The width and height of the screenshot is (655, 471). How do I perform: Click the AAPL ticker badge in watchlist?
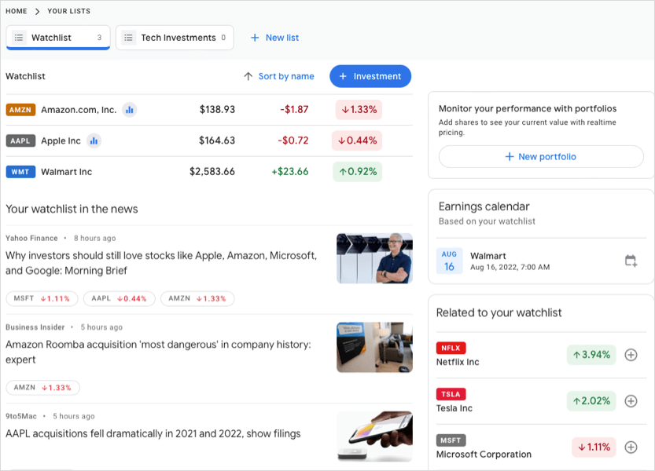[20, 141]
